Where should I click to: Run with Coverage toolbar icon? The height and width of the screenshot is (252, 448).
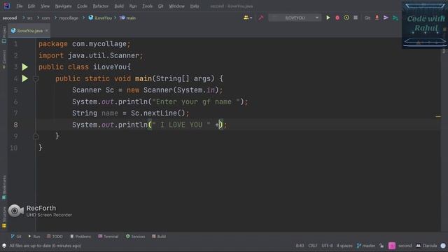346,17
